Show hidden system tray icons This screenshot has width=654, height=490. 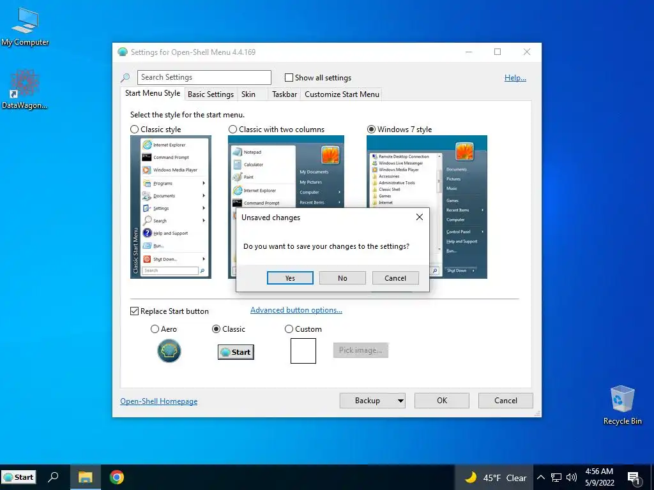point(540,477)
